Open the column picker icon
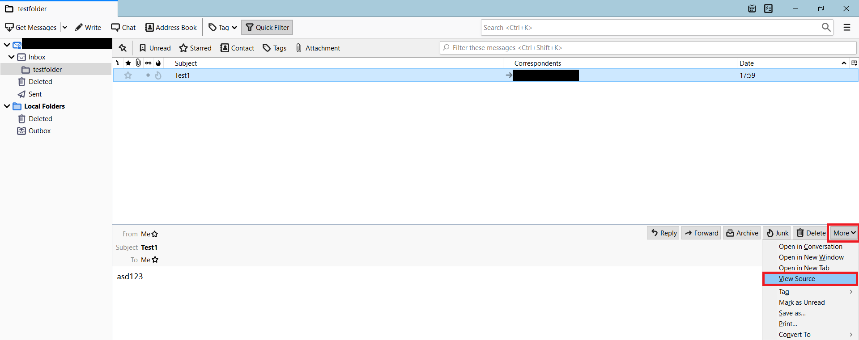This screenshot has width=859, height=340. click(x=854, y=63)
